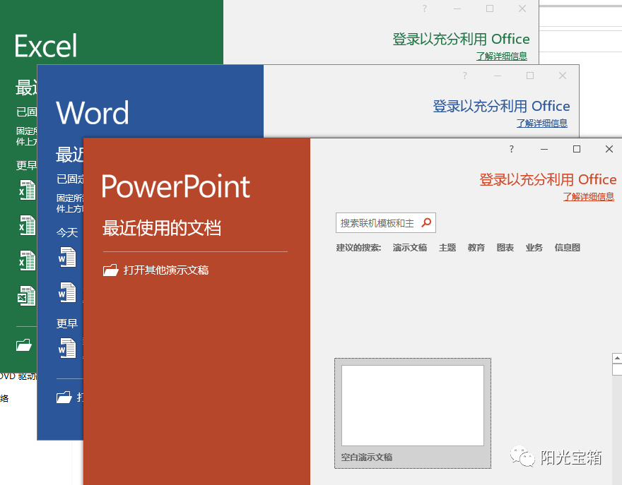This screenshot has width=622, height=485.
Task: Minimize the Excel window
Action: (x=457, y=8)
